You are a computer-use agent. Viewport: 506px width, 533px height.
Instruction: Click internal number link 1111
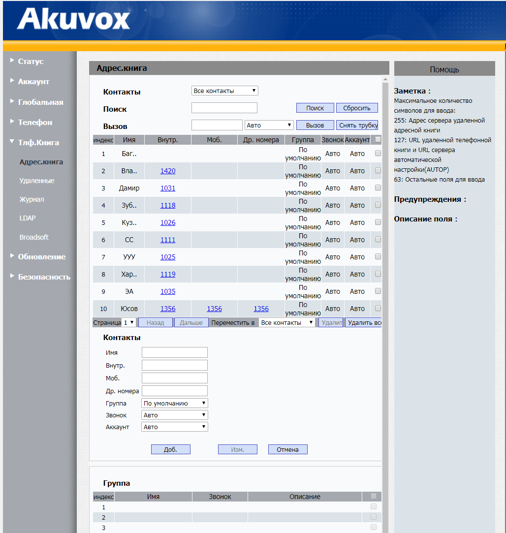168,240
